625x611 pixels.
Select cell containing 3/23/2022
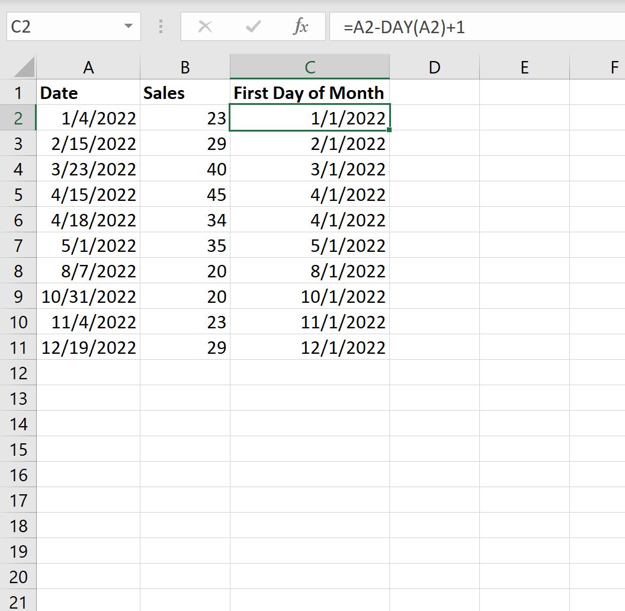[88, 169]
